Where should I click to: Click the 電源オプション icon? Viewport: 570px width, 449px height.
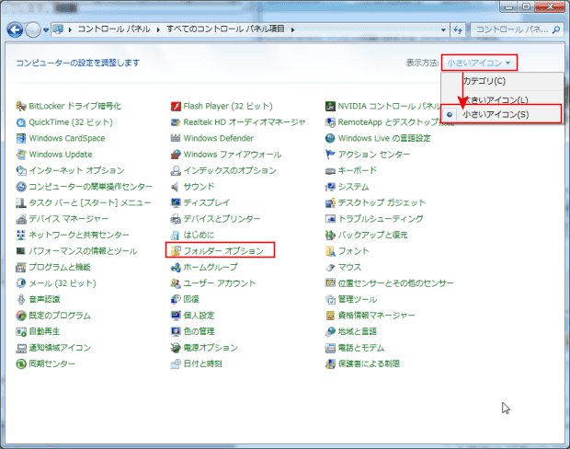click(x=176, y=348)
